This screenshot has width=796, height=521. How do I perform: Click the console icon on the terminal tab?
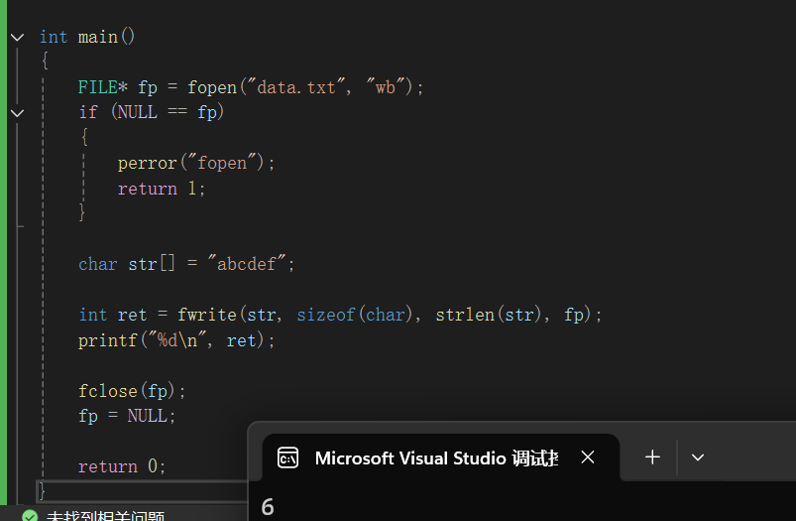[287, 457]
